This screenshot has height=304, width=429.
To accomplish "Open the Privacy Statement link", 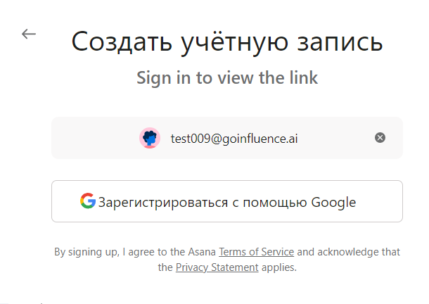I will (217, 267).
